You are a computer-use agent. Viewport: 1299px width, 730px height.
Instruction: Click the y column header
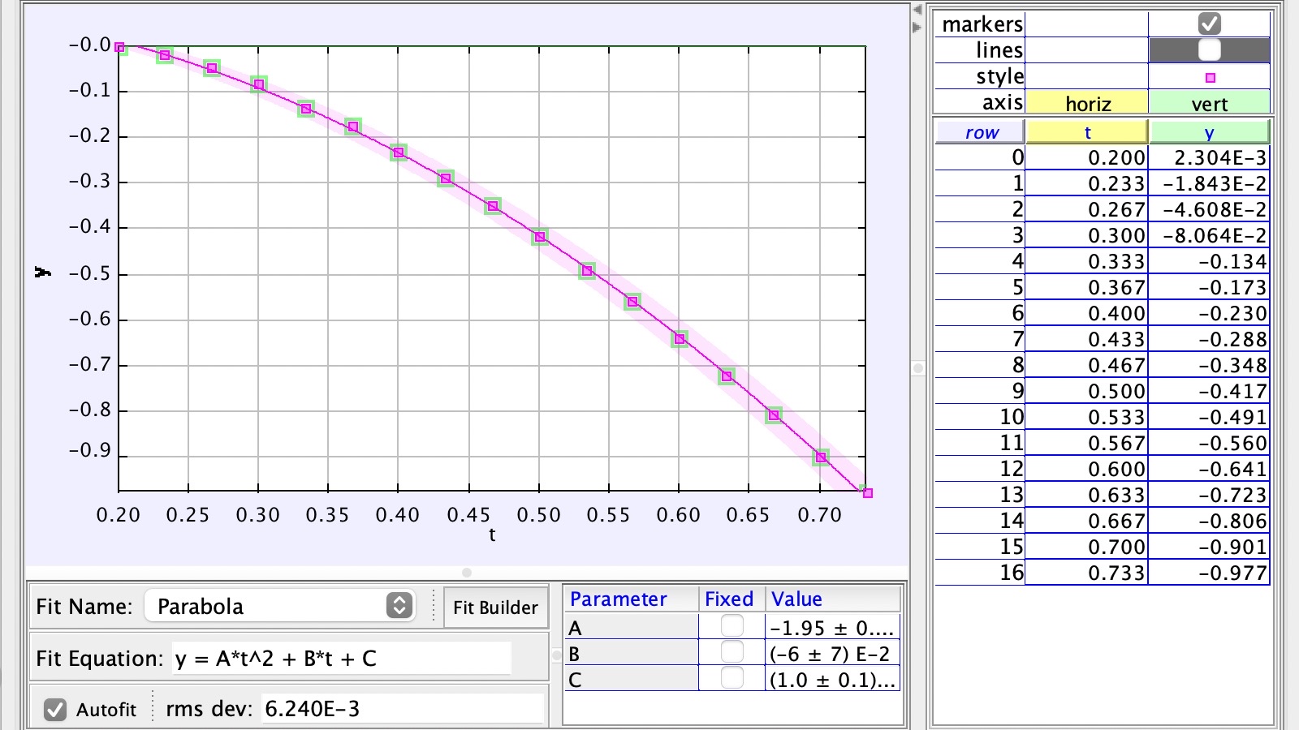pyautogui.click(x=1209, y=131)
